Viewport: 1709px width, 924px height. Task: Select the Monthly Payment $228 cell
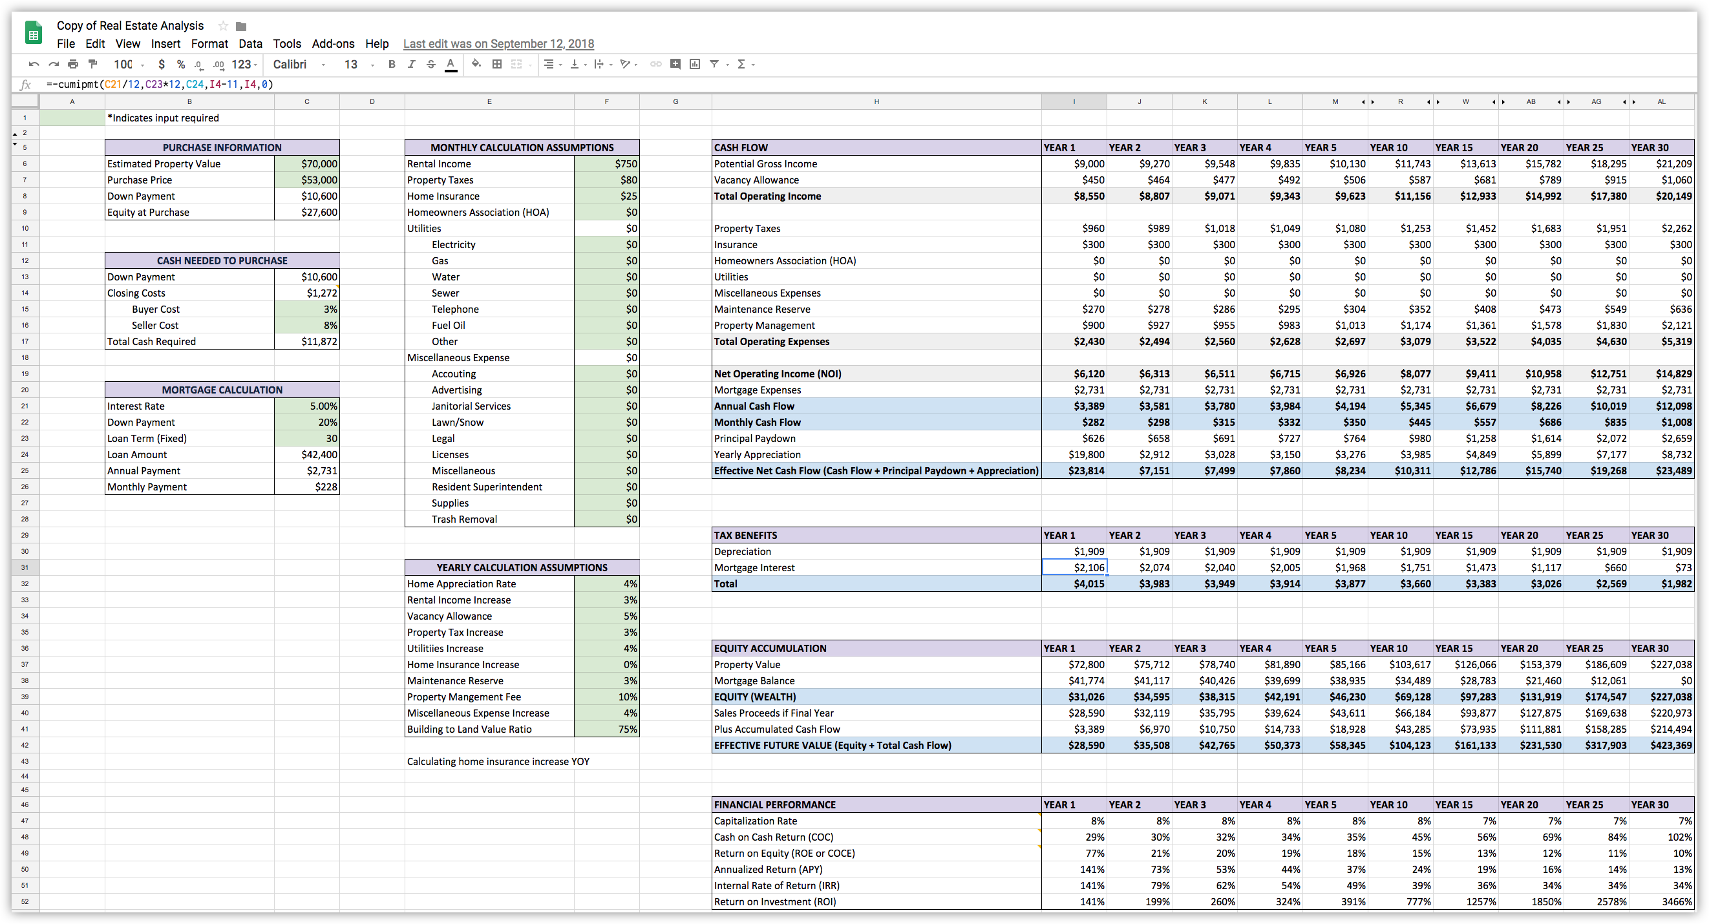pos(306,487)
